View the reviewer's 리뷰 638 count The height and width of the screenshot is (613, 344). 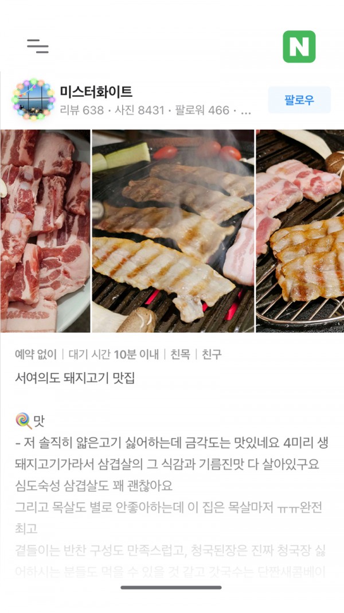point(82,110)
